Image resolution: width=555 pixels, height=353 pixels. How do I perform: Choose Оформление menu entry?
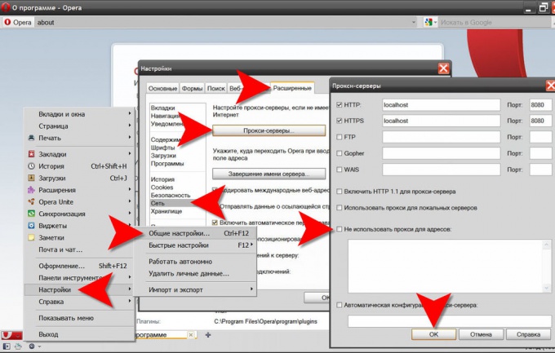(x=79, y=266)
